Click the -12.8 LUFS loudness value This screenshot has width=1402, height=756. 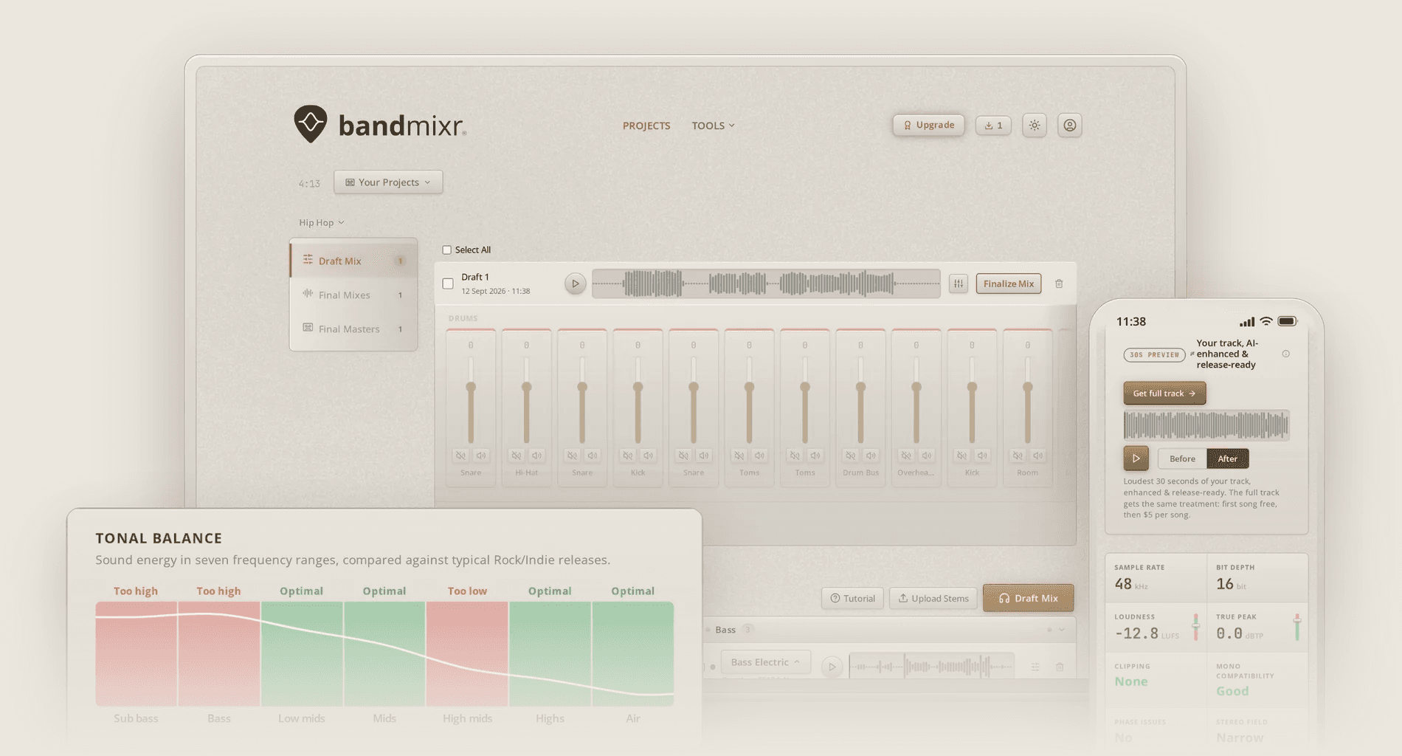tap(1147, 633)
